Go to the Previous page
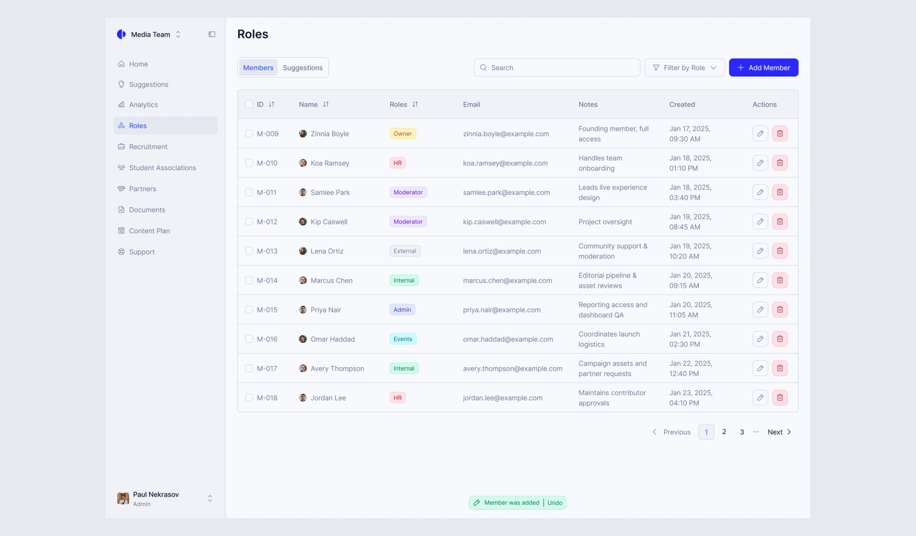The height and width of the screenshot is (536, 916). pos(671,432)
